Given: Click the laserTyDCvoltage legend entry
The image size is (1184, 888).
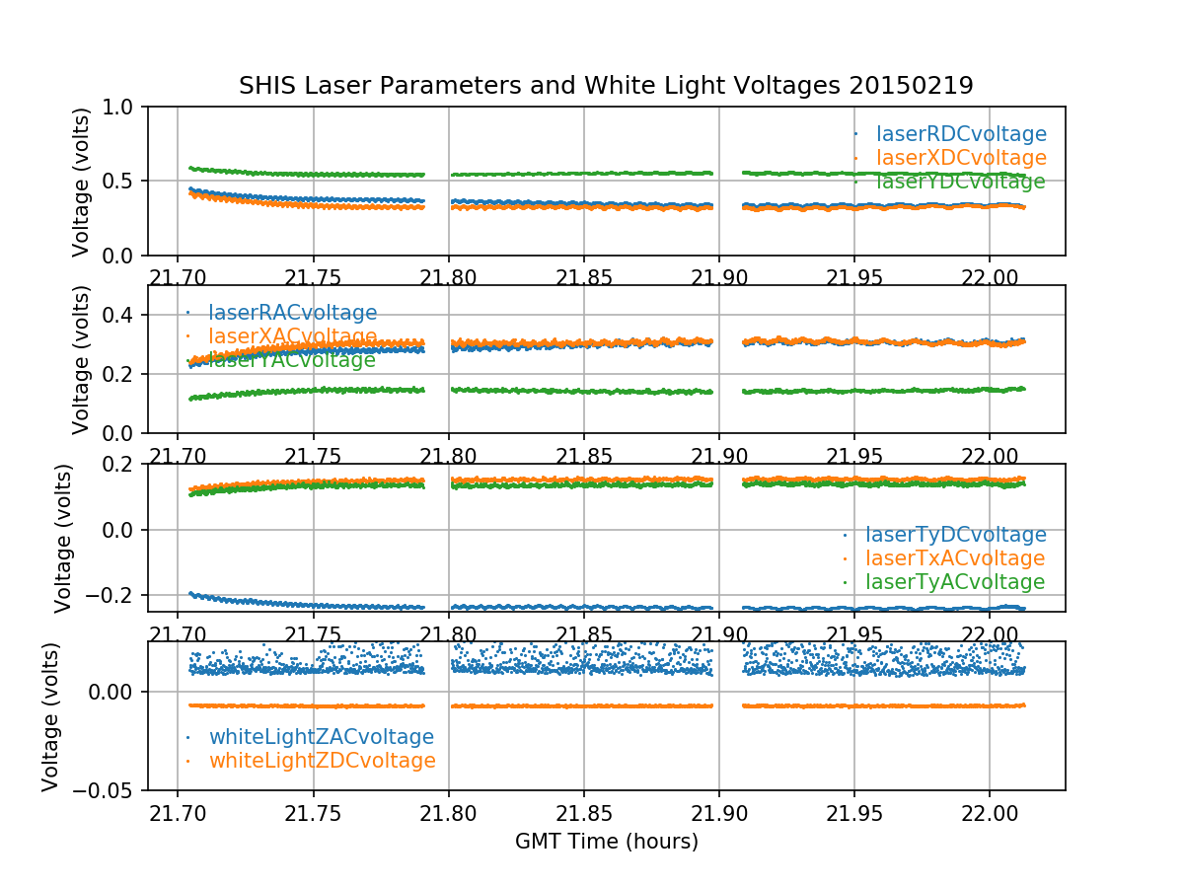Looking at the screenshot, I should point(955,535).
